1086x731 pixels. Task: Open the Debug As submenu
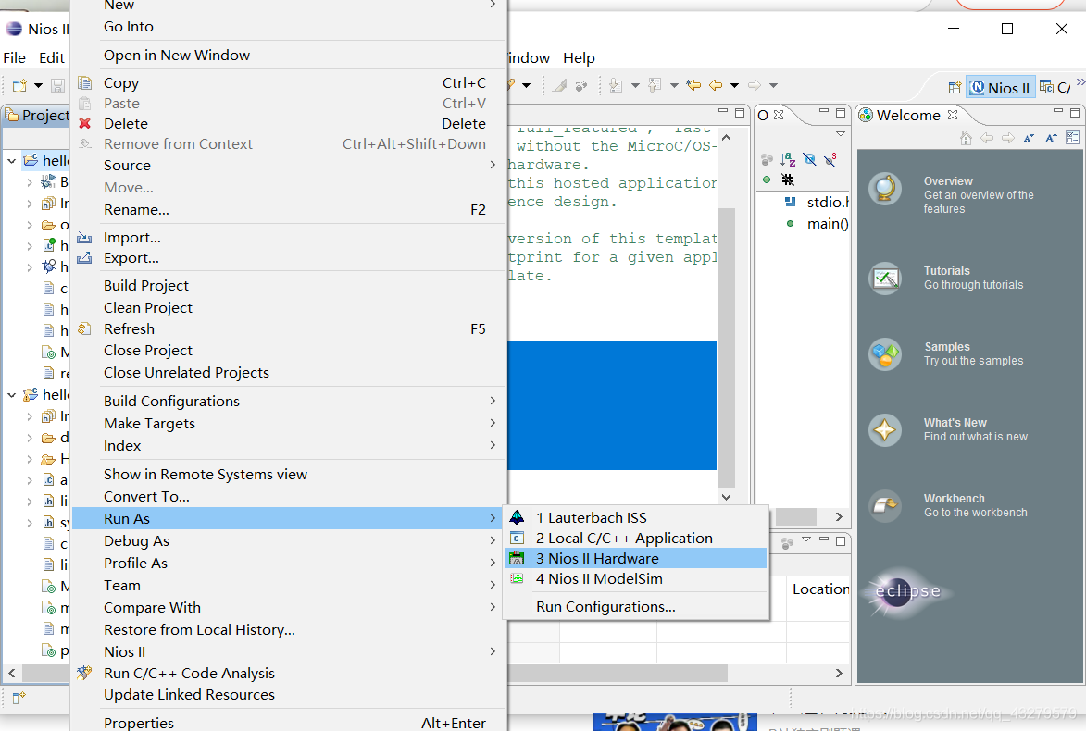click(288, 541)
